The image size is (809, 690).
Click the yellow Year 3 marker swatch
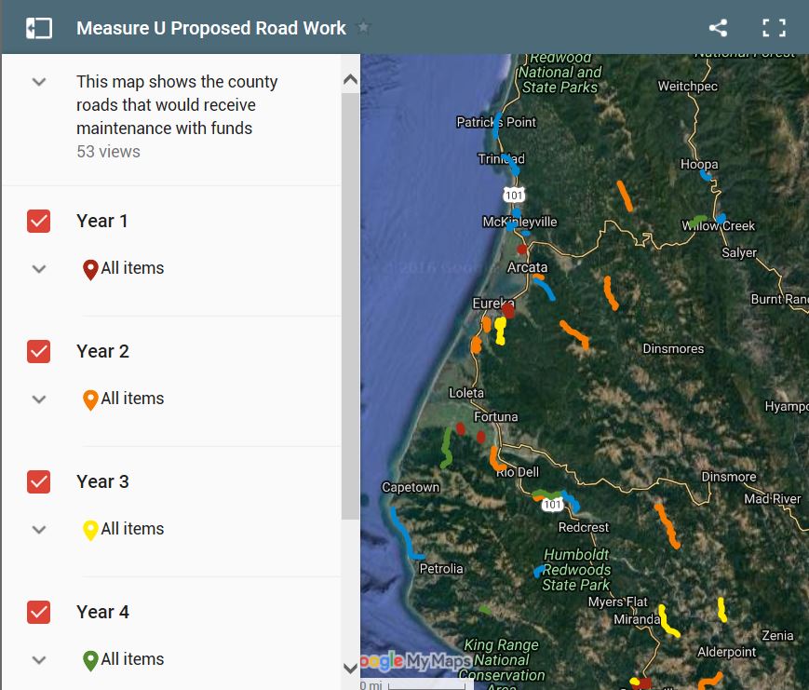(90, 529)
